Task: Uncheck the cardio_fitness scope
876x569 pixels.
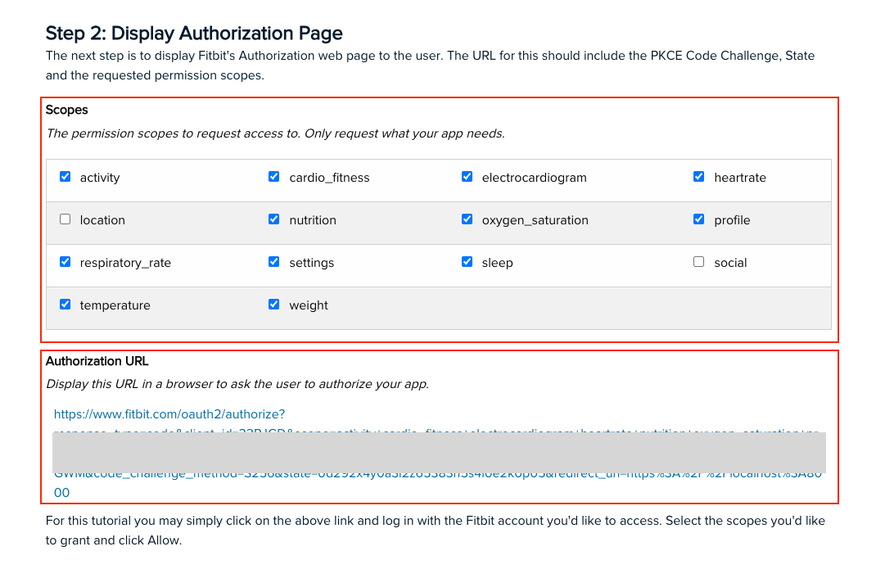Action: (273, 176)
